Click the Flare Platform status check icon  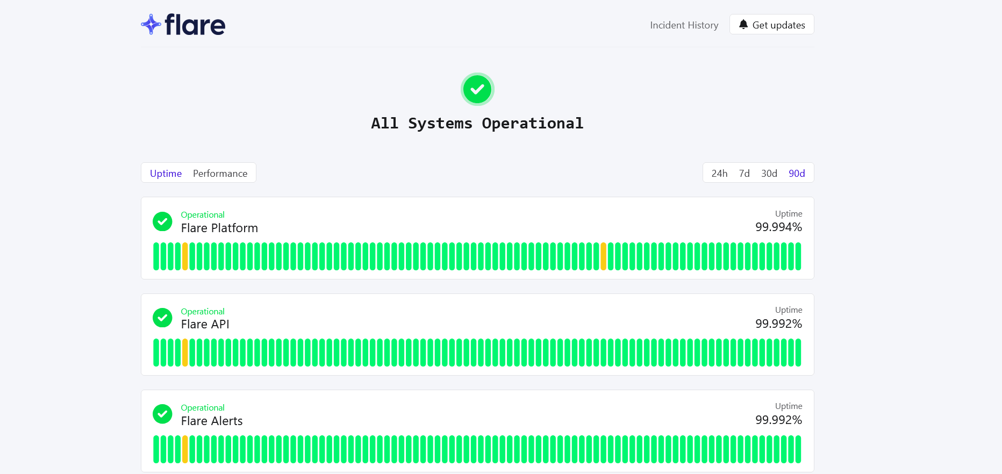[x=162, y=221]
